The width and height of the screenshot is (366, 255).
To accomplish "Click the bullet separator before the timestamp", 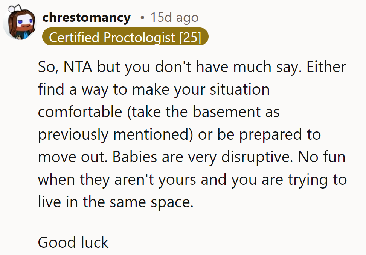I will pyautogui.click(x=142, y=18).
